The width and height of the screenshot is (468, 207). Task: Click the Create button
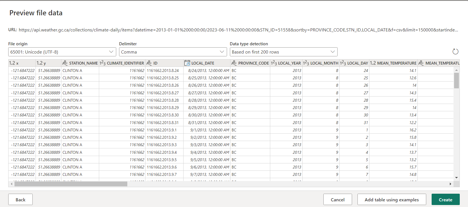(x=445, y=200)
